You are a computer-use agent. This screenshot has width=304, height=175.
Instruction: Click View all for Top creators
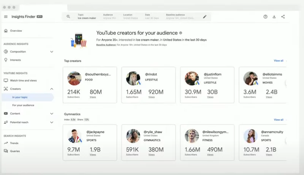[x=279, y=61]
